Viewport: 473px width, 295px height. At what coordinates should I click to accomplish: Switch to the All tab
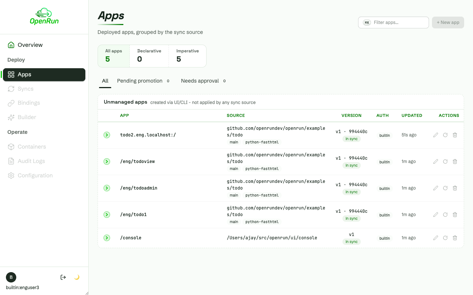coord(105,81)
